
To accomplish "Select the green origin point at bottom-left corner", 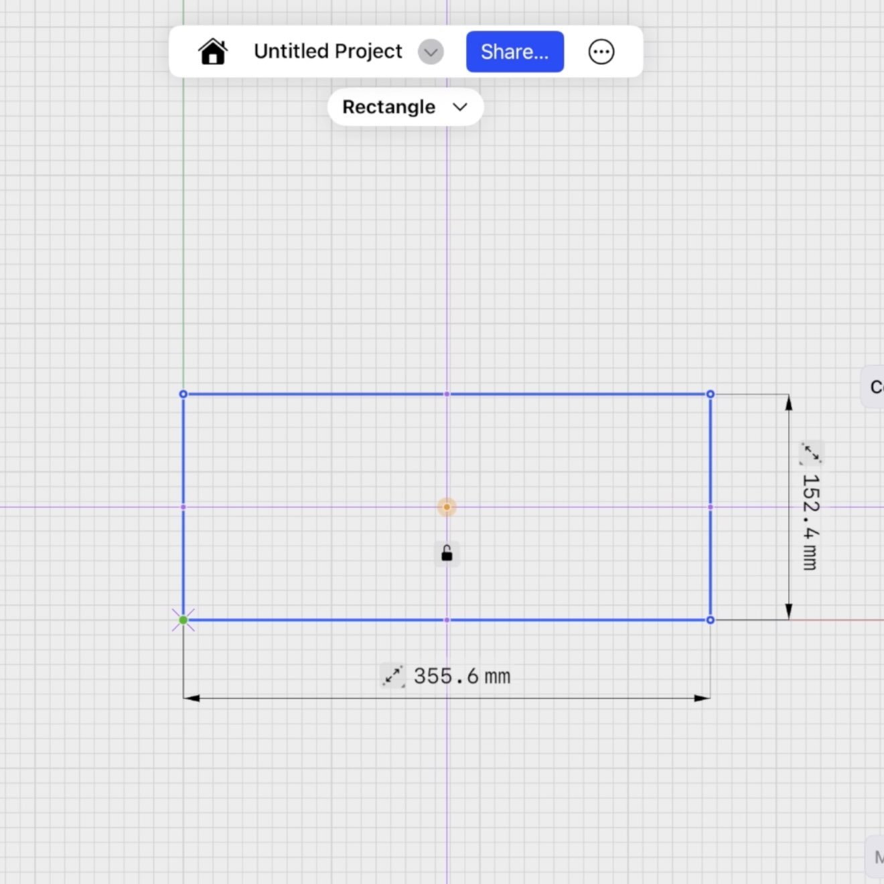I will coord(183,619).
